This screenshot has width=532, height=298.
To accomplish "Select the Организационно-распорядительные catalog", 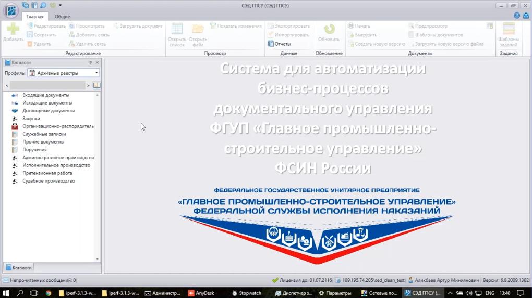I will [58, 126].
